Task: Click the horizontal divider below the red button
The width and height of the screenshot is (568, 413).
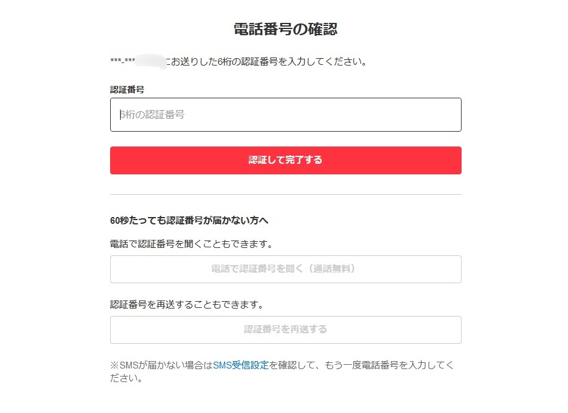Action: pos(285,195)
